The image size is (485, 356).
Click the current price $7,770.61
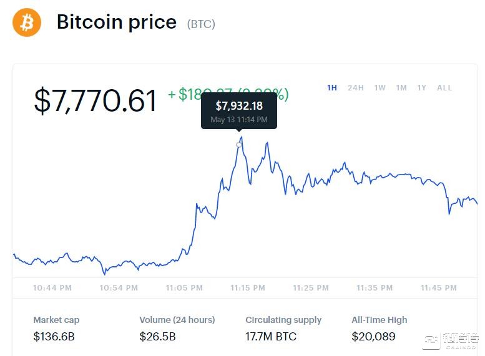95,101
